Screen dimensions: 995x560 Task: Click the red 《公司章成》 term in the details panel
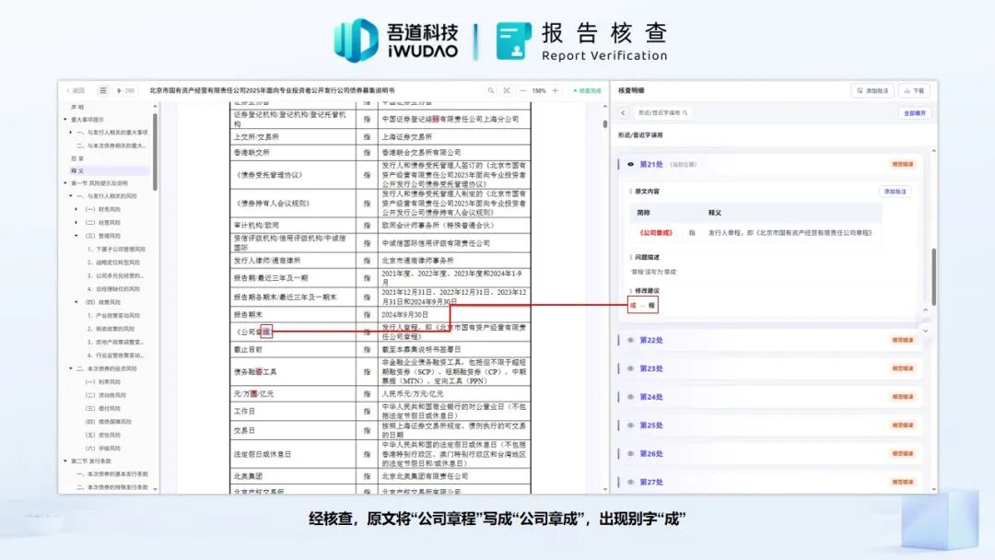click(656, 233)
